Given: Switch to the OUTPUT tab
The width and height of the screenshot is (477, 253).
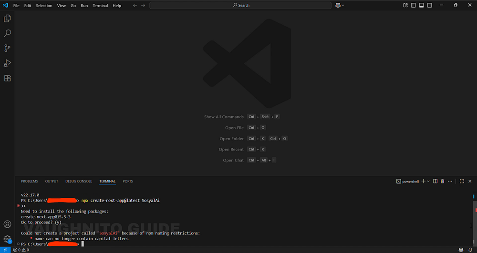Looking at the screenshot, I should click(52, 182).
